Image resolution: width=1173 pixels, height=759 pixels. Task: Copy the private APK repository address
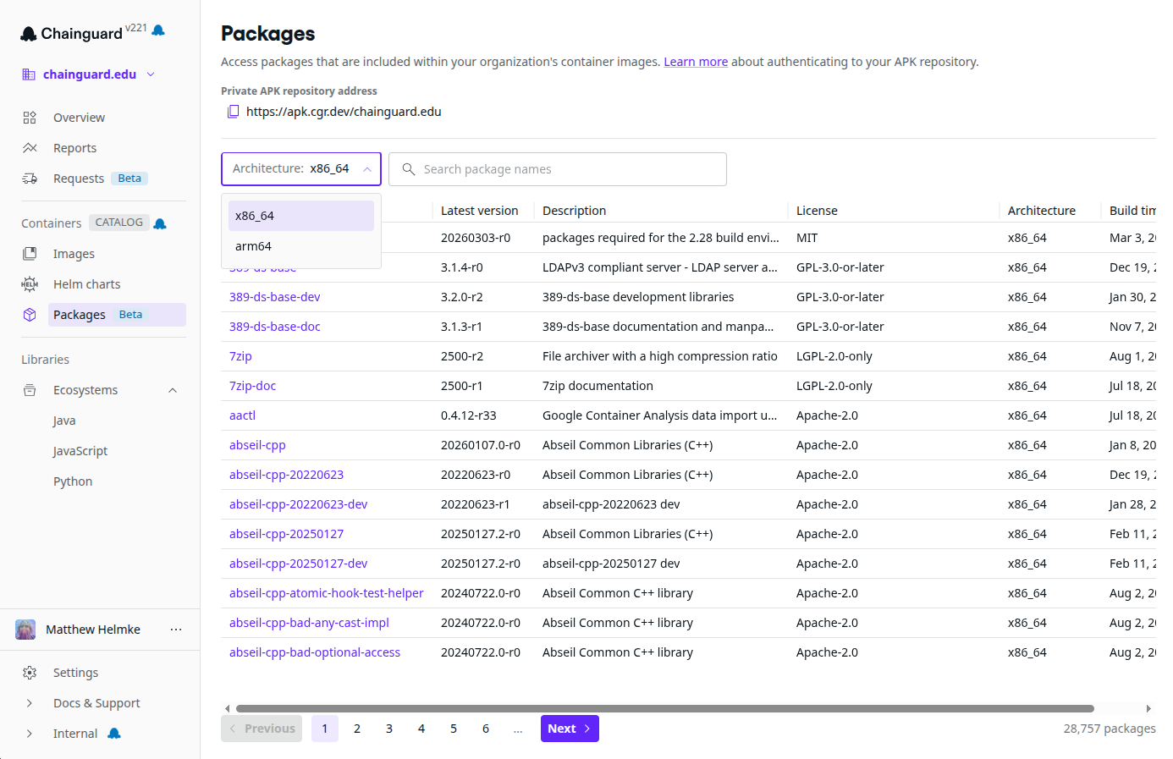[234, 112]
